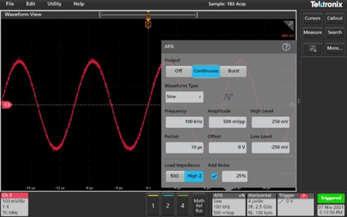Click the More... button
347x217 pixels.
pos(335,48)
